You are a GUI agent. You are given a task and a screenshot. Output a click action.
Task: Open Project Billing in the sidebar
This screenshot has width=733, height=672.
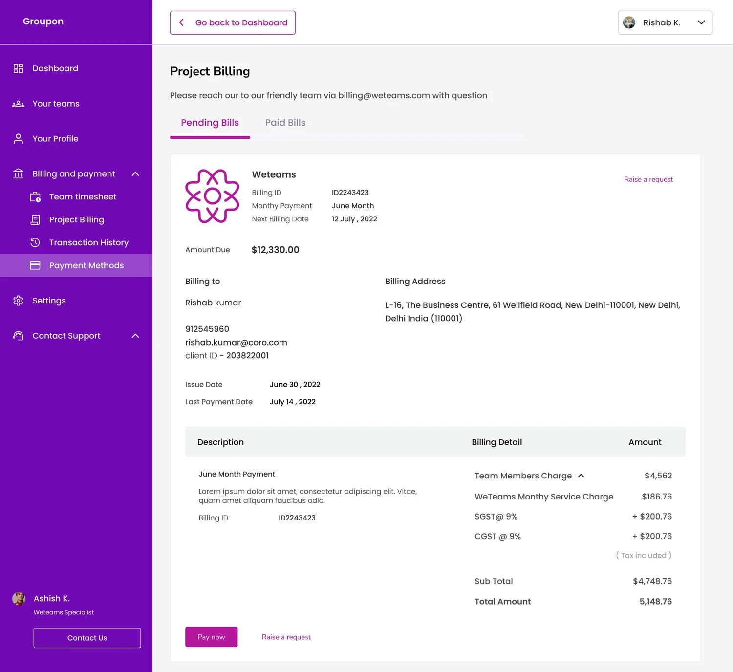76,219
